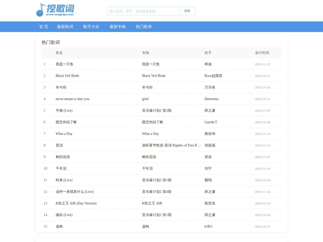
Task: Open song never meant to hurt you
Action: [72, 99]
